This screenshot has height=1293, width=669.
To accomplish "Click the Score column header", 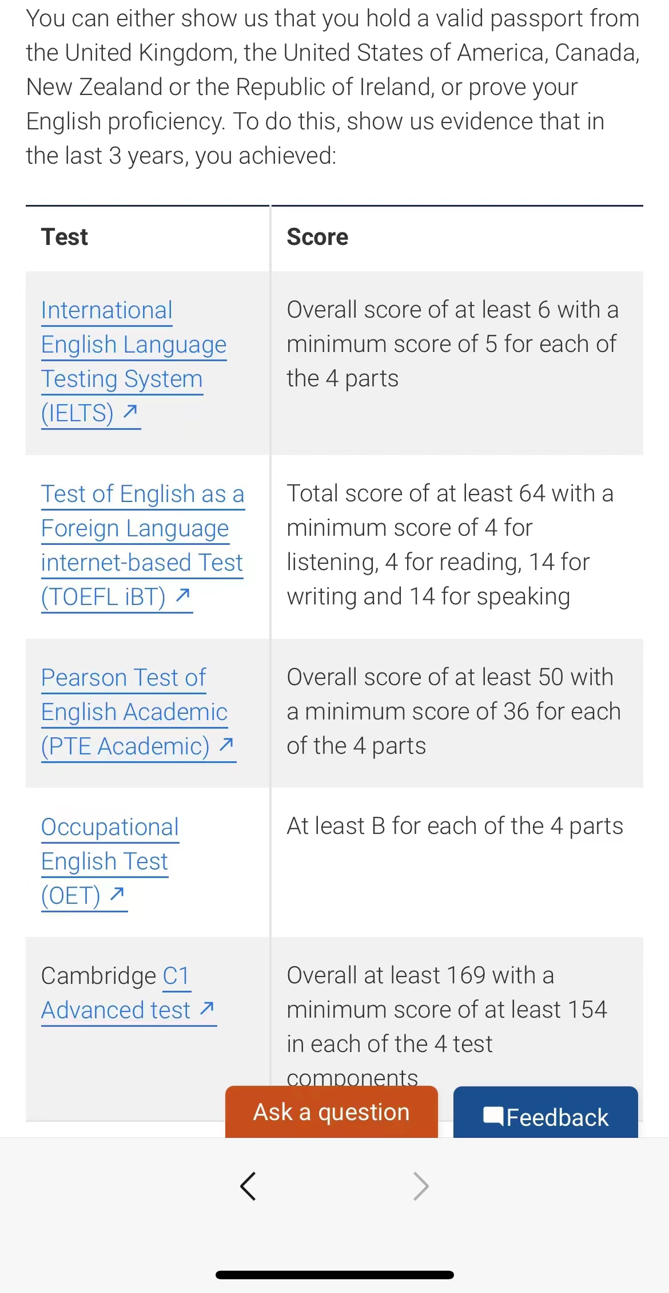I will pyautogui.click(x=317, y=237).
